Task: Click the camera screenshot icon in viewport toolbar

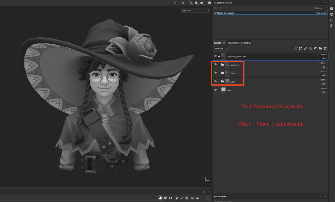Action: (209, 3)
